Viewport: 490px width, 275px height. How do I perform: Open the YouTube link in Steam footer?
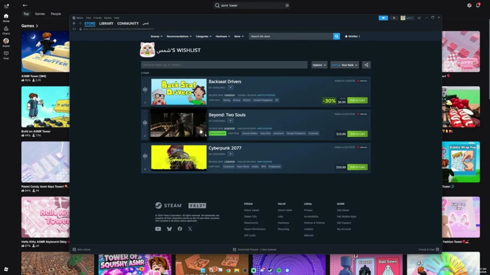158,229
